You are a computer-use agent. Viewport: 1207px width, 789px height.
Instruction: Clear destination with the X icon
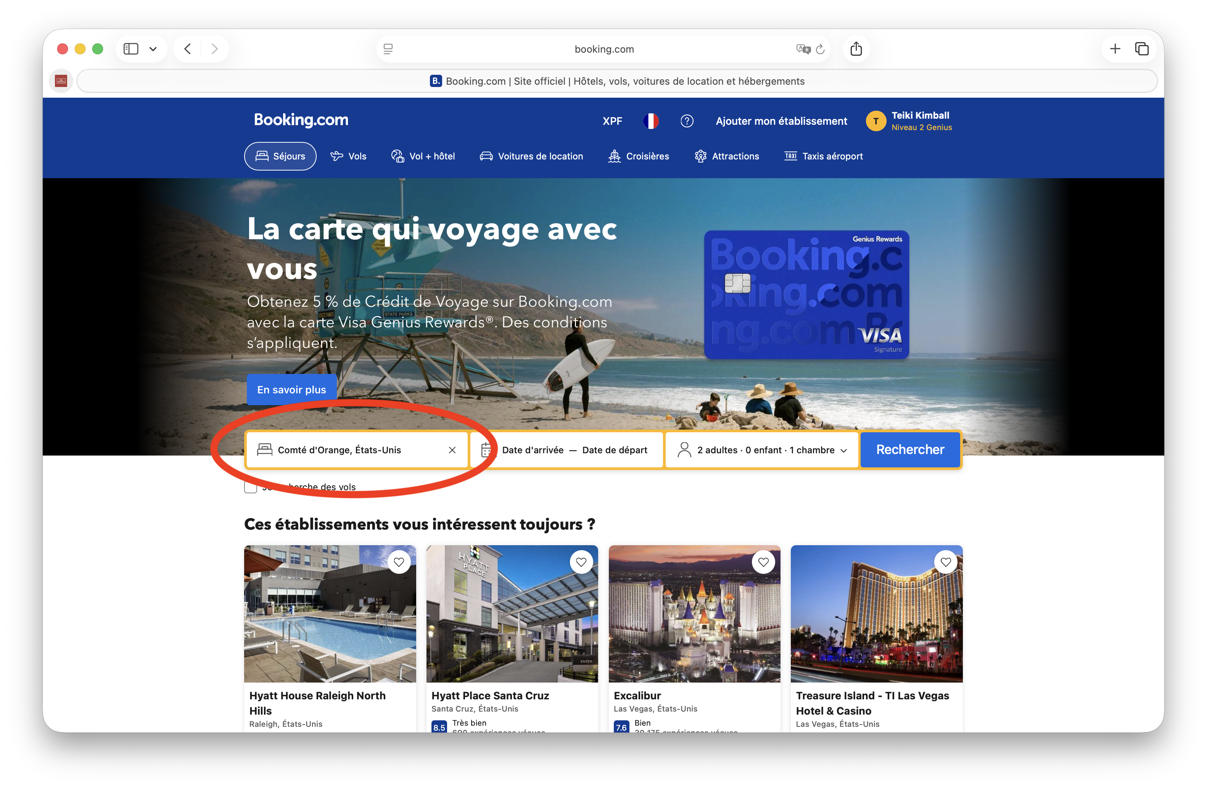click(x=452, y=450)
